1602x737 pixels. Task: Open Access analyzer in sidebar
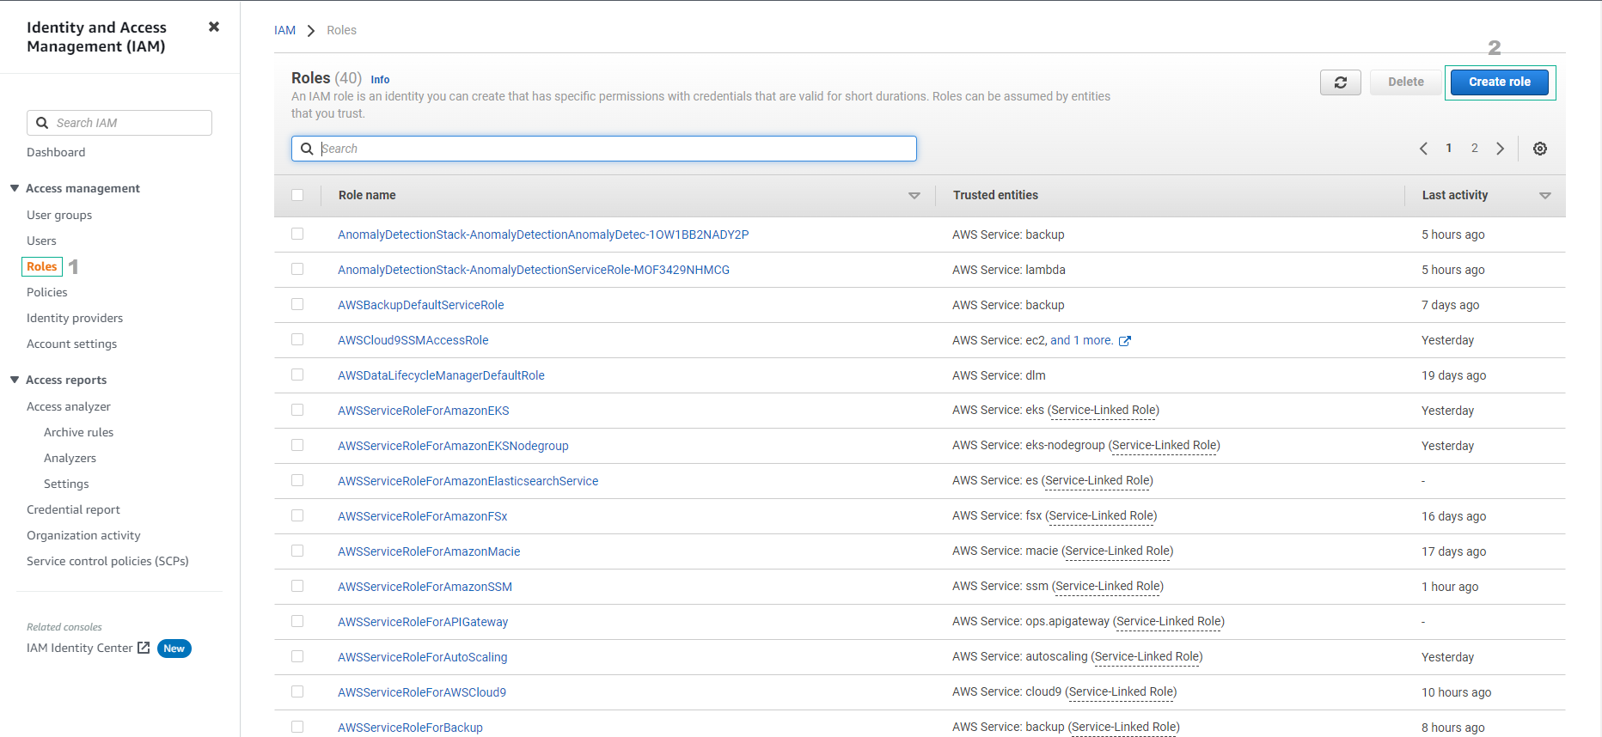pyautogui.click(x=69, y=406)
